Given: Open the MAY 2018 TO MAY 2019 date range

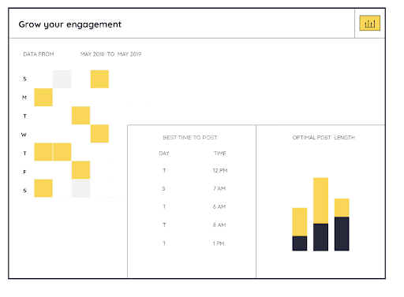Looking at the screenshot, I should pos(110,54).
